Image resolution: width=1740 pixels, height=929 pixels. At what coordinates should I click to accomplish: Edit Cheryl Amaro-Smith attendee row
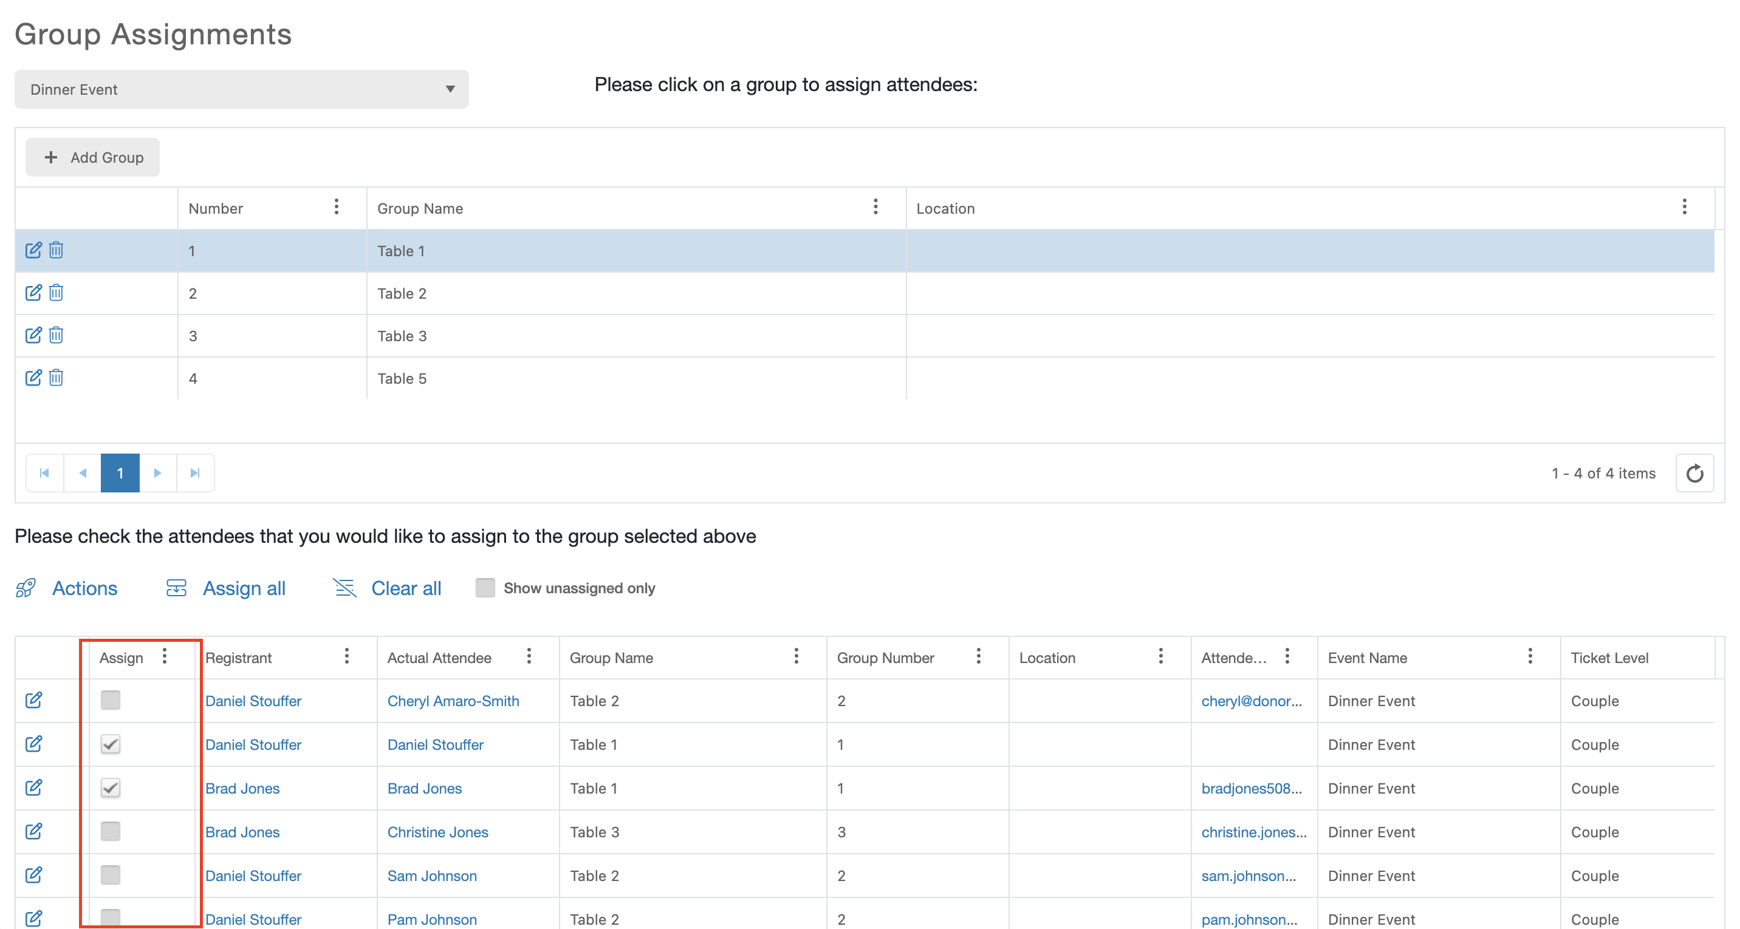click(33, 700)
